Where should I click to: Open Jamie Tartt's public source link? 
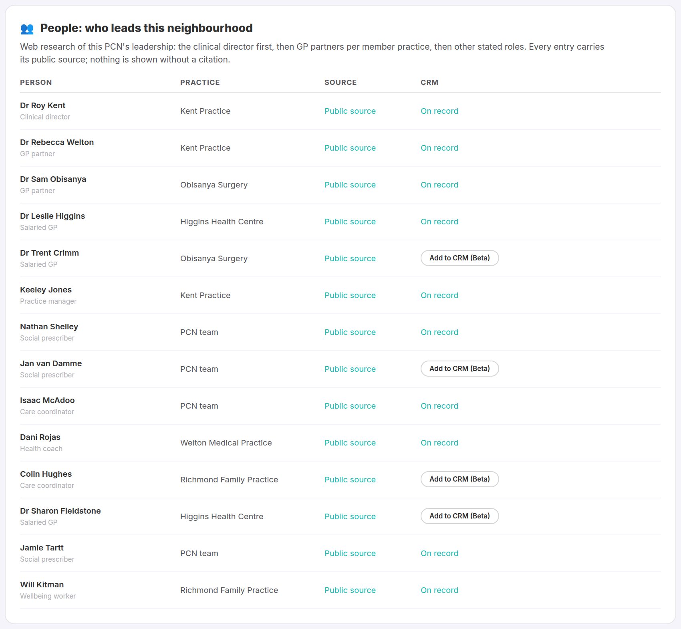click(350, 553)
